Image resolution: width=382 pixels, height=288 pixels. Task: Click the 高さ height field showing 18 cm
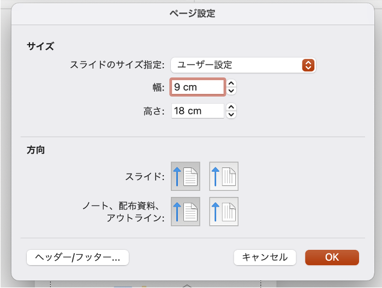coord(198,111)
